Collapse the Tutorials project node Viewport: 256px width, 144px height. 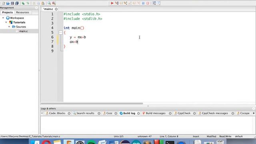point(6,22)
